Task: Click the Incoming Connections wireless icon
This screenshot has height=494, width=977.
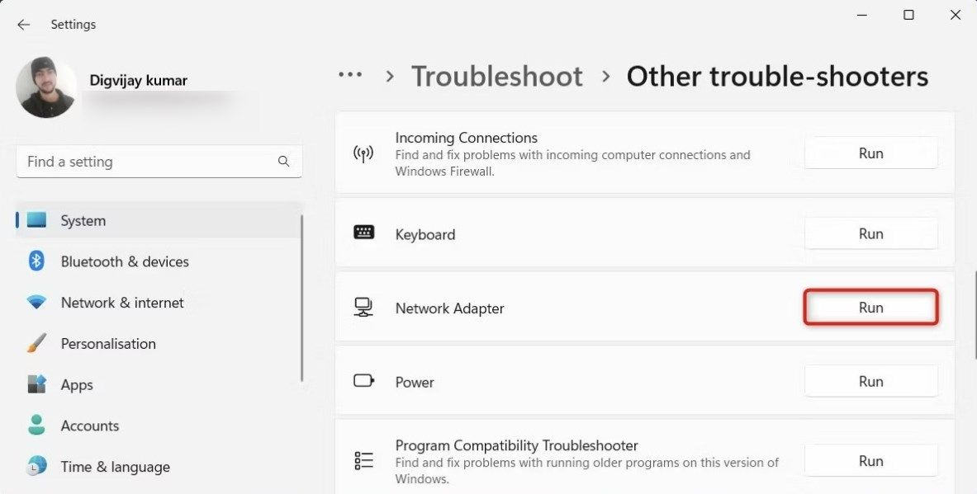Action: 363,153
